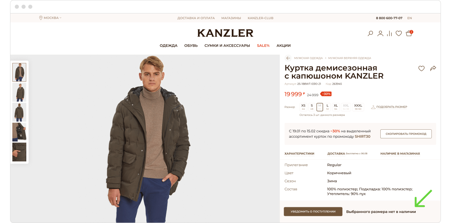Open the wishlist heart in header
The width and height of the screenshot is (451, 223).
tap(399, 33)
